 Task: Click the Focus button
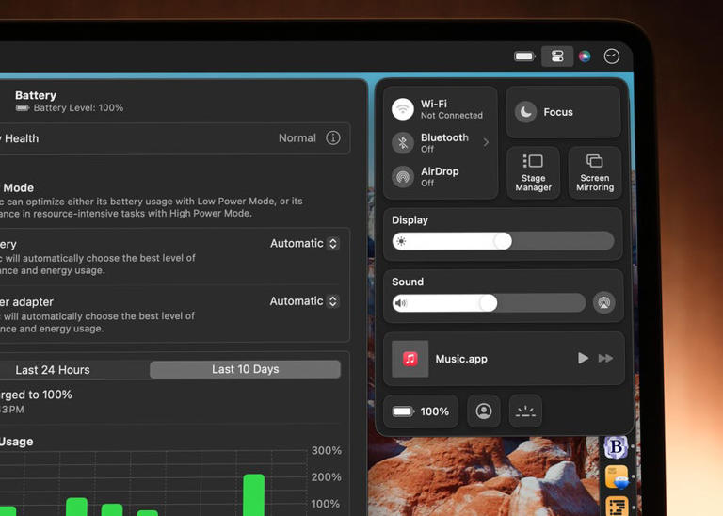click(563, 112)
